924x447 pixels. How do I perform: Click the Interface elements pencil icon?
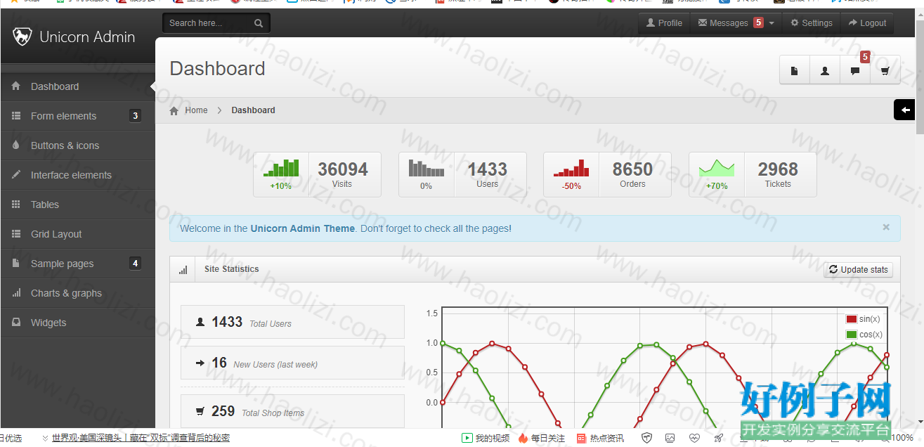coord(16,174)
